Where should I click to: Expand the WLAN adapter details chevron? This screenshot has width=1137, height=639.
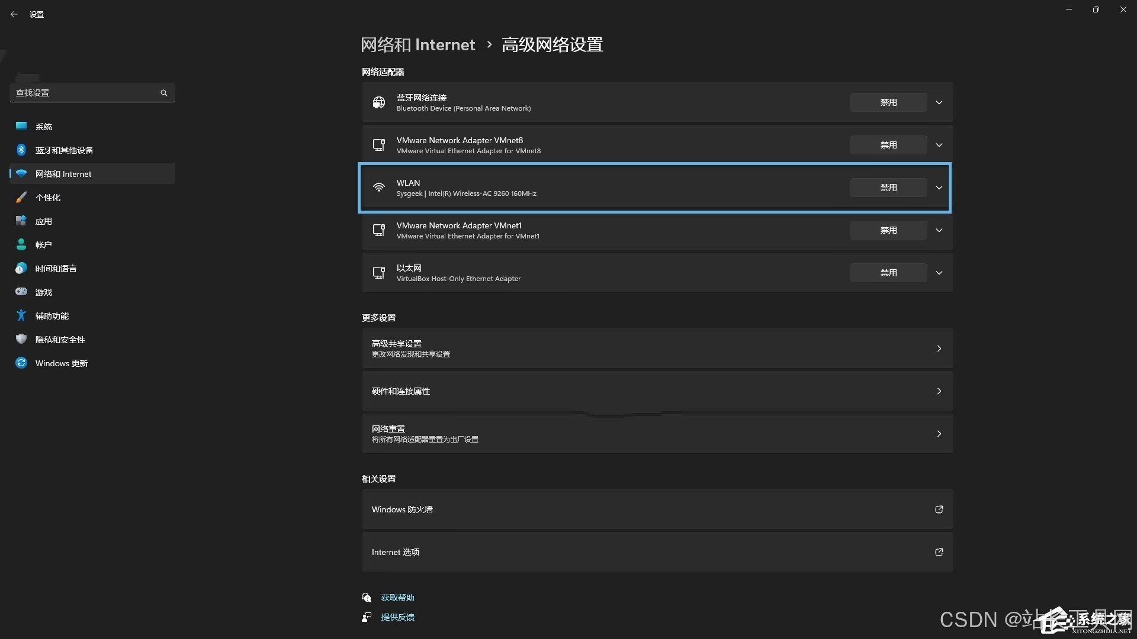tap(939, 188)
